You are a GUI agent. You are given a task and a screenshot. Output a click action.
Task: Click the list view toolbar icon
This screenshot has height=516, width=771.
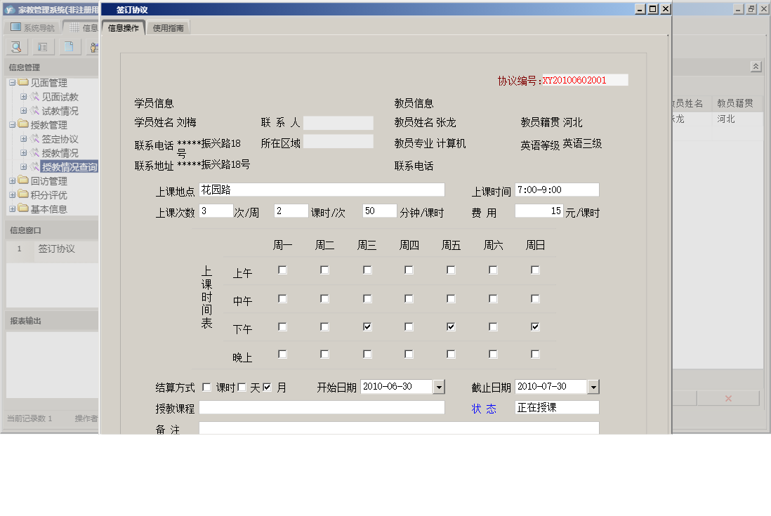click(43, 47)
